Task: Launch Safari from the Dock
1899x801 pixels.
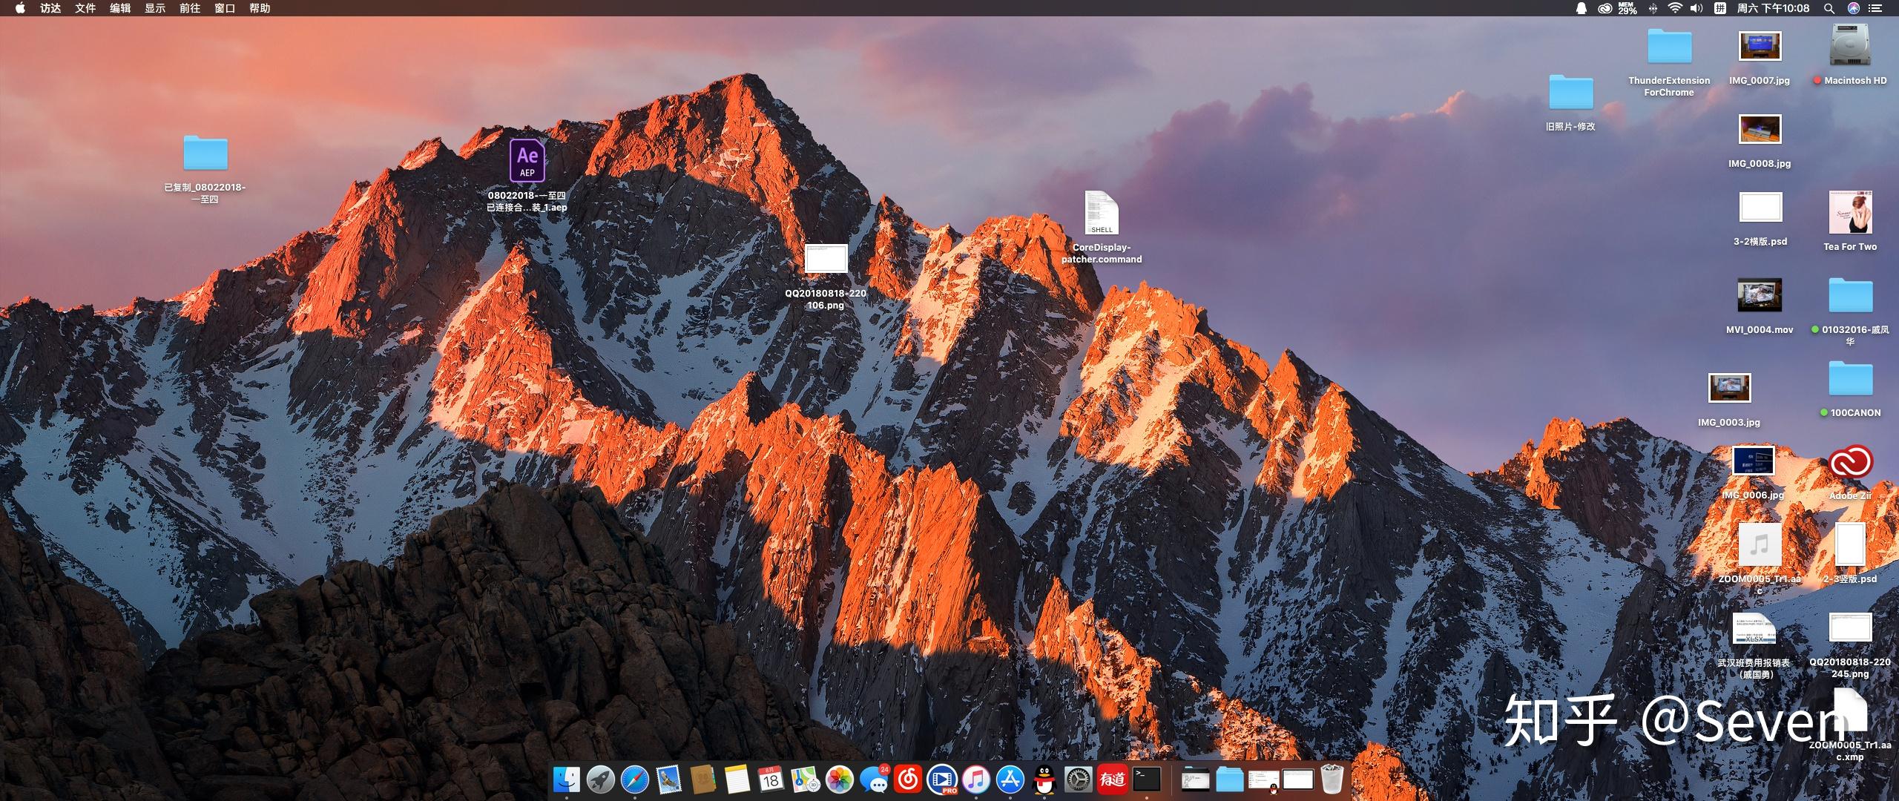Action: pyautogui.click(x=636, y=779)
